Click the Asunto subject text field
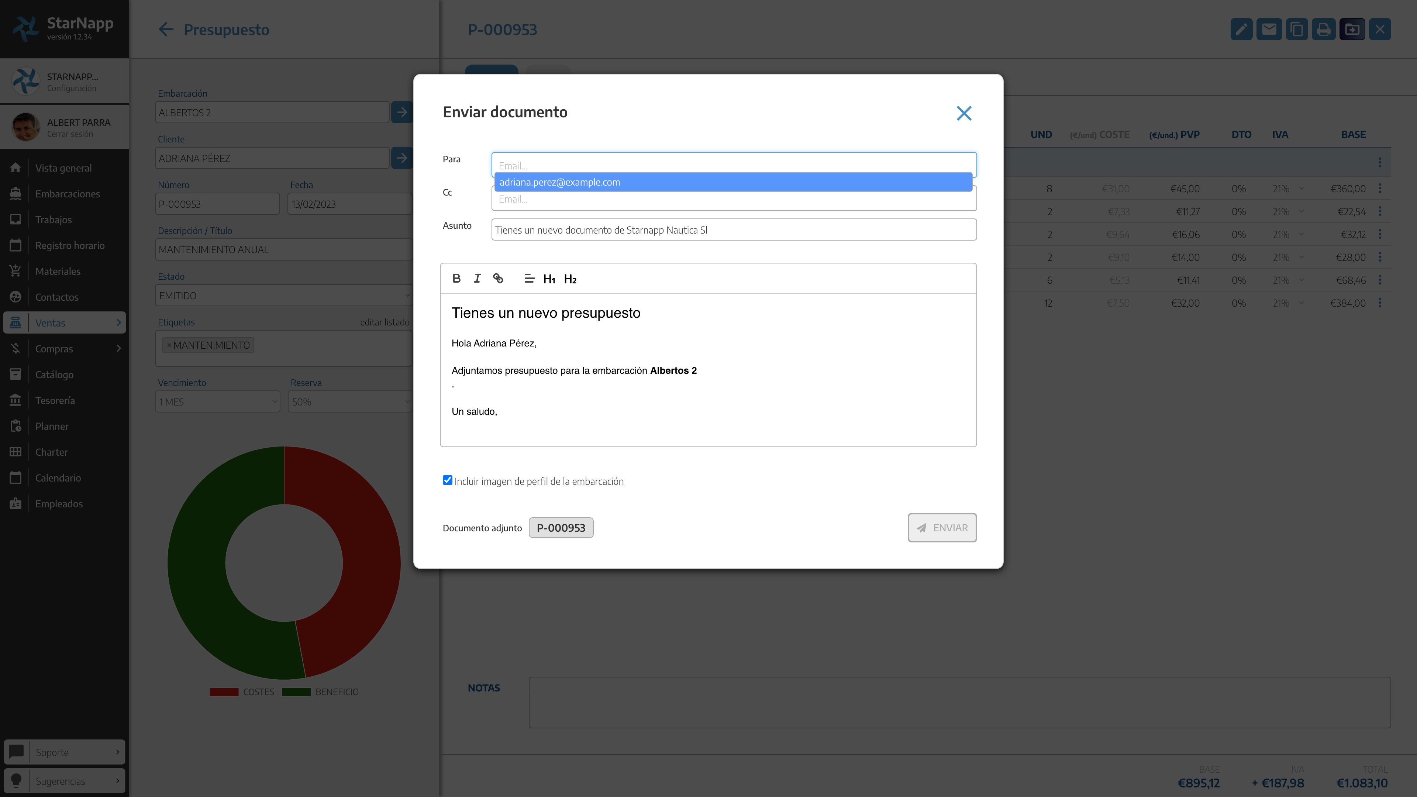Viewport: 1417px width, 797px height. (734, 230)
